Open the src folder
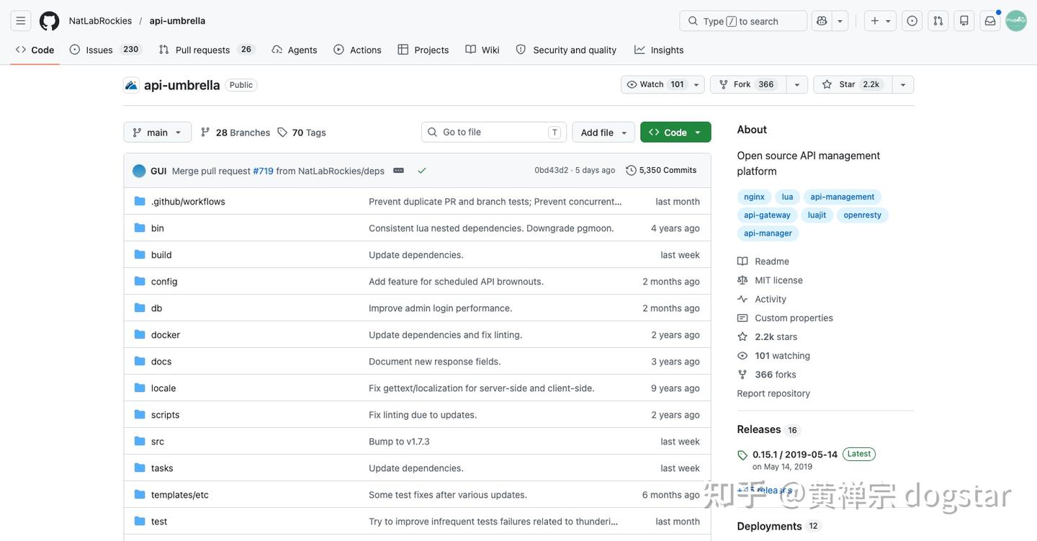The image size is (1037, 541). click(x=158, y=442)
